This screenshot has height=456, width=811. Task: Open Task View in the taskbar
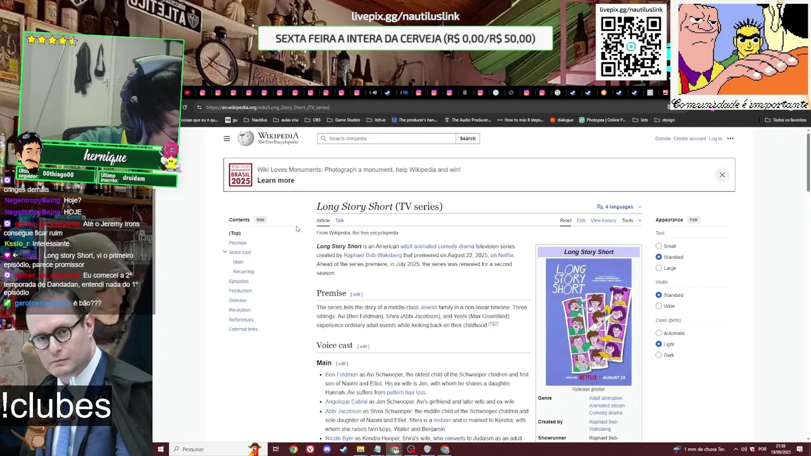click(276, 449)
